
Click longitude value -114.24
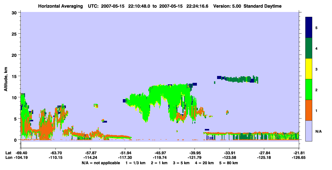[90, 158]
